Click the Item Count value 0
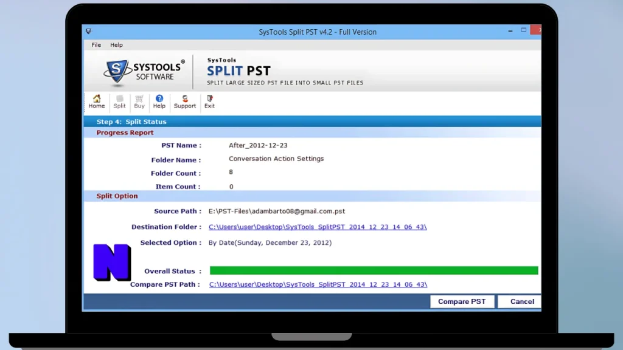Screen dimensions: 623x350 pyautogui.click(x=231, y=187)
